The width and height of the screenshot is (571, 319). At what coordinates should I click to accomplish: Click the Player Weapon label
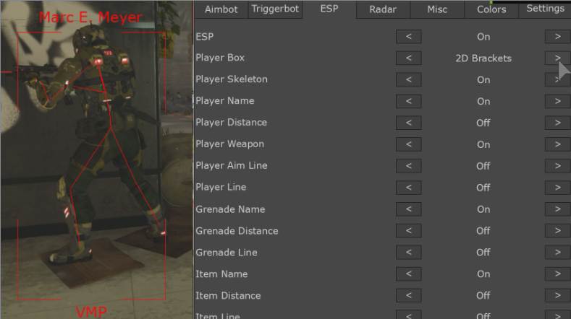point(230,144)
